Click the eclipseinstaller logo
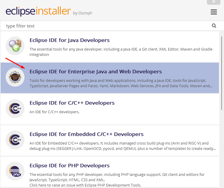 tap(38, 11)
